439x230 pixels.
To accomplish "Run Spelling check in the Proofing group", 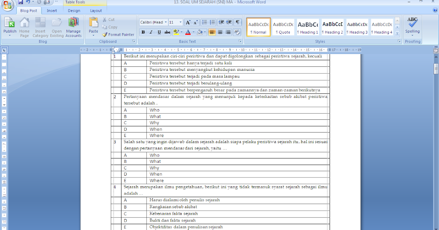I will point(412,26).
